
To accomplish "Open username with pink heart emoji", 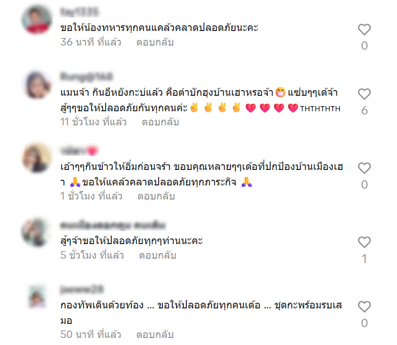I will coord(79,151).
